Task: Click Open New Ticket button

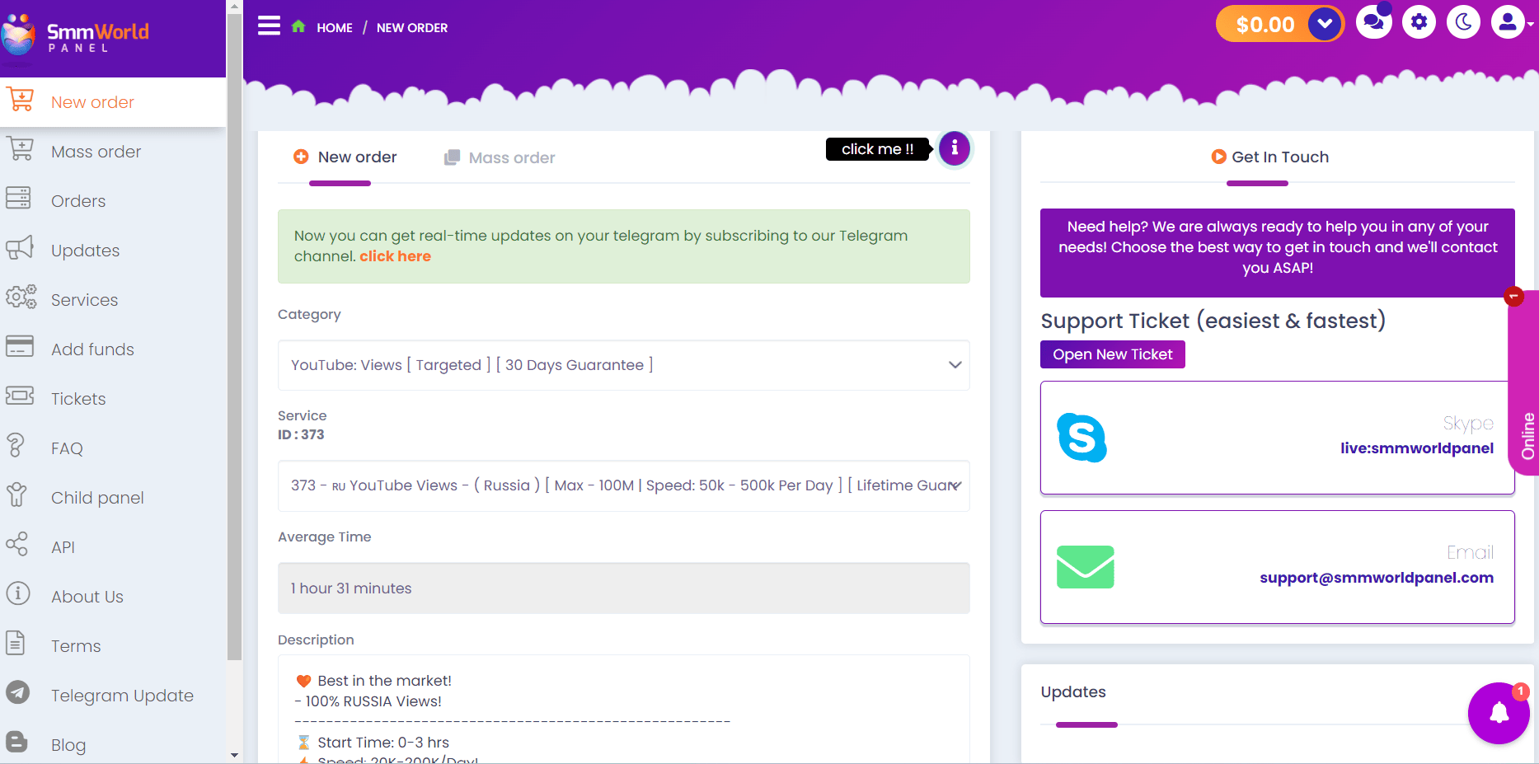Action: tap(1112, 354)
